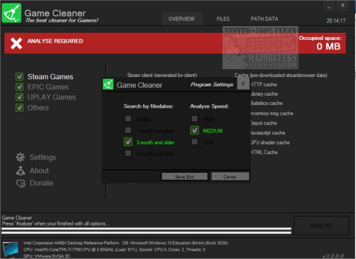Click the Javascript cache entry
Viewport: 356px width, 259px height.
pyautogui.click(x=268, y=133)
